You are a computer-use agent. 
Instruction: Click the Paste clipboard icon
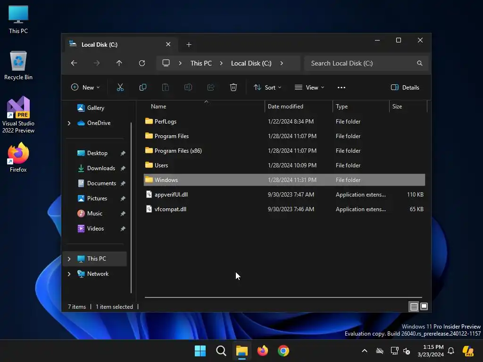tap(166, 87)
